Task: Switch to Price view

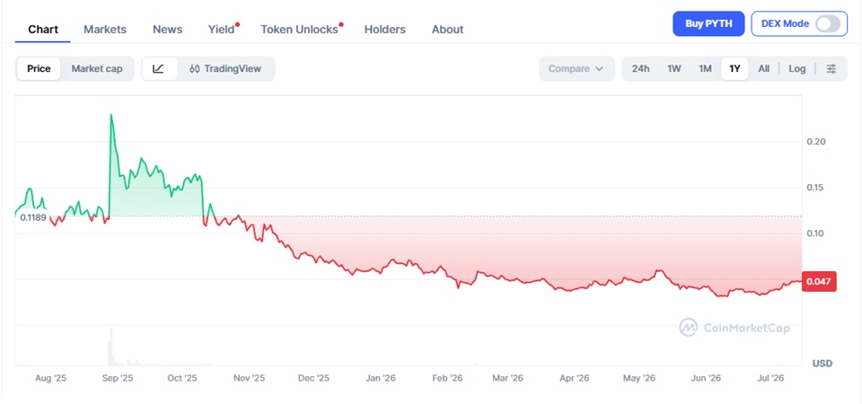Action: pos(39,69)
